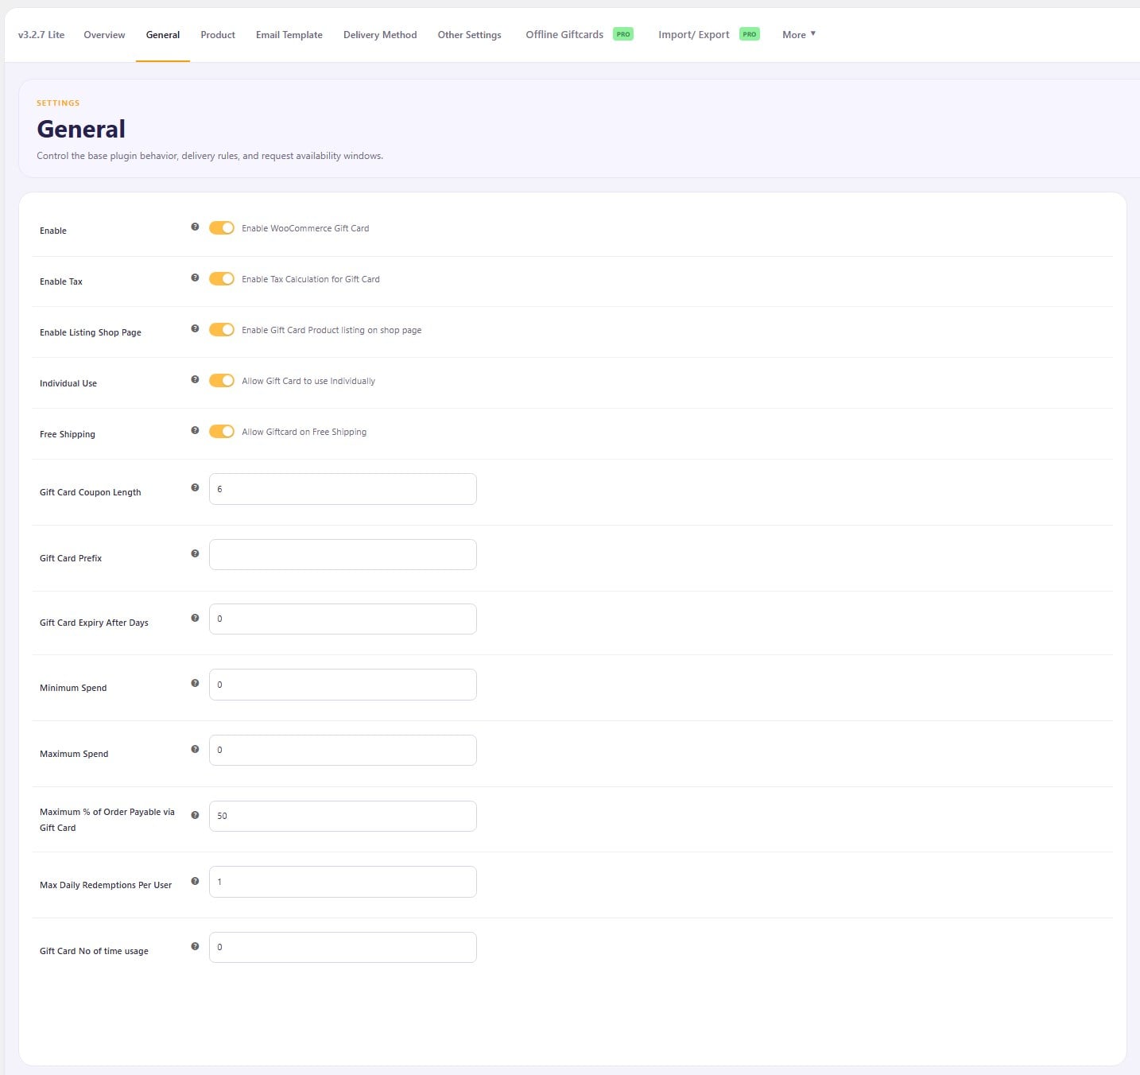1140x1075 pixels.
Task: Click the v3.2.7 Lite version label
Action: coord(41,35)
